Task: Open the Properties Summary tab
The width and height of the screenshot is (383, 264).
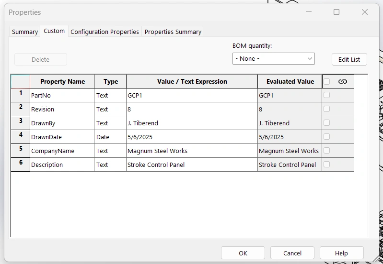Action: click(x=173, y=32)
